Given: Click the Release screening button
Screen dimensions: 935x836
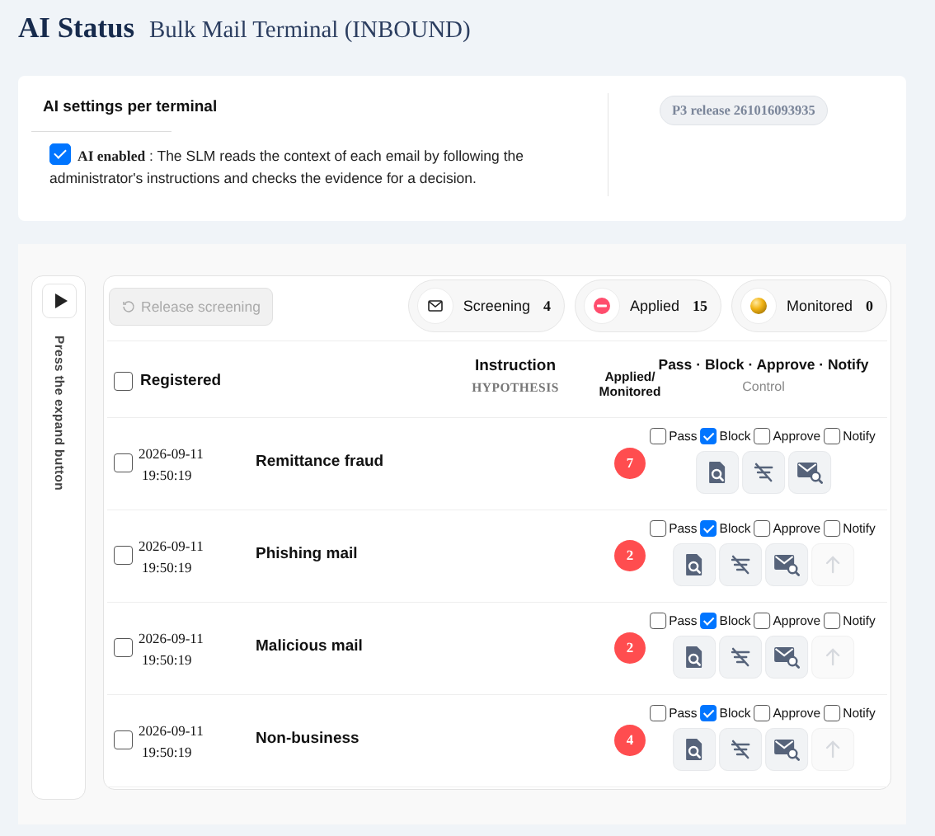Looking at the screenshot, I should 190,307.
